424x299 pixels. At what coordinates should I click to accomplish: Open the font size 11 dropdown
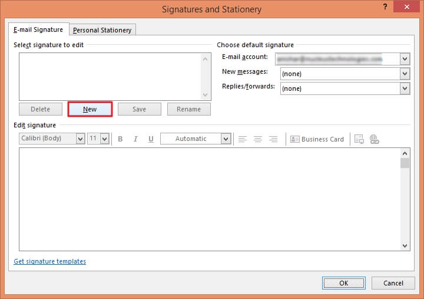point(105,139)
